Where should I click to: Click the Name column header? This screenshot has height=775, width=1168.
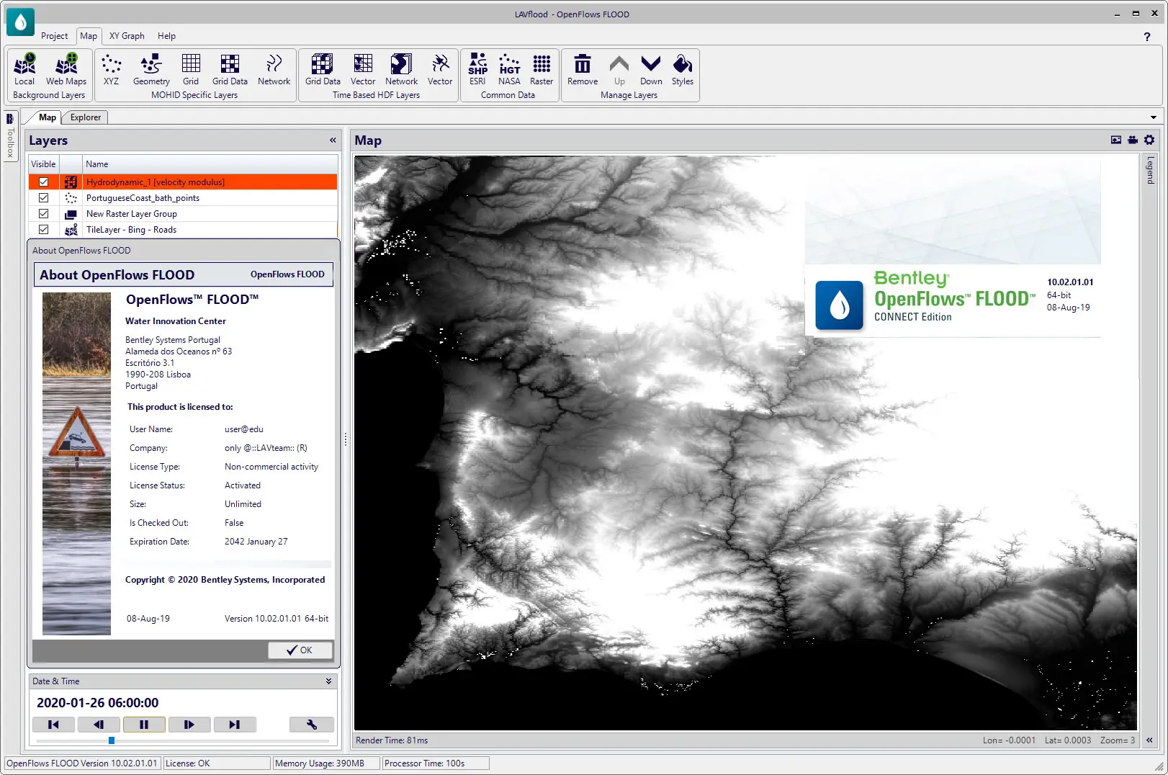[x=210, y=164]
